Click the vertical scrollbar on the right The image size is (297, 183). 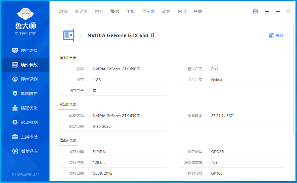click(294, 79)
